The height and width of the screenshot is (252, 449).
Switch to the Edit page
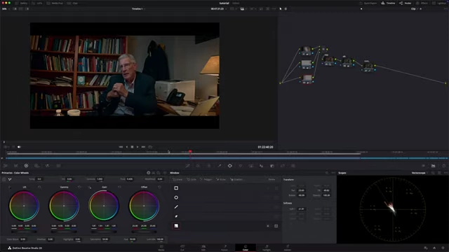[x=203, y=248]
